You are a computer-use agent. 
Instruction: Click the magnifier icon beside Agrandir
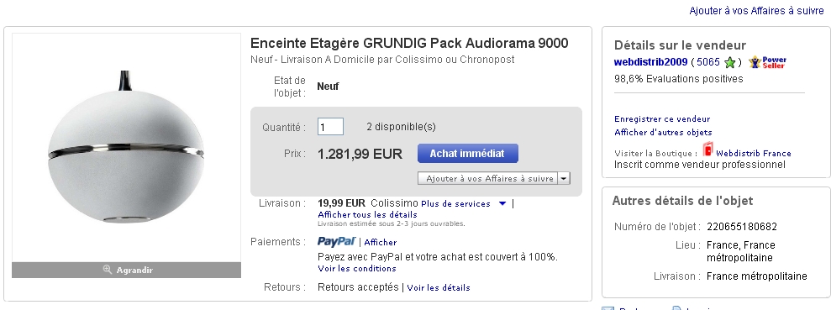pyautogui.click(x=107, y=270)
